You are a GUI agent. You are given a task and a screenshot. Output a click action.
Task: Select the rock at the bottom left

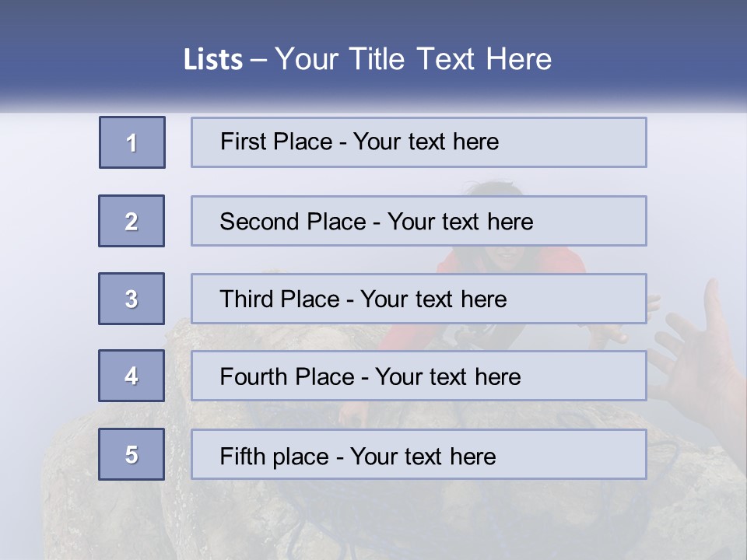110,485
